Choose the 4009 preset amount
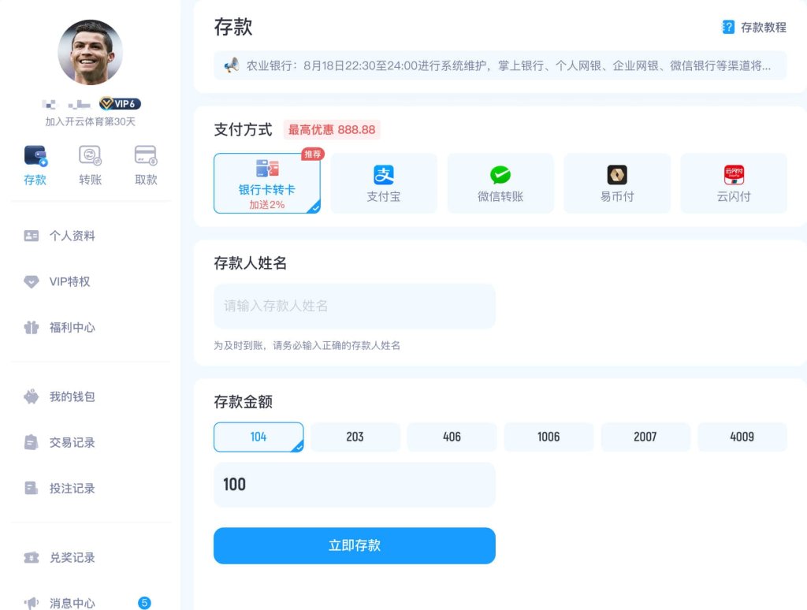Viewport: 807px width, 610px height. [742, 437]
